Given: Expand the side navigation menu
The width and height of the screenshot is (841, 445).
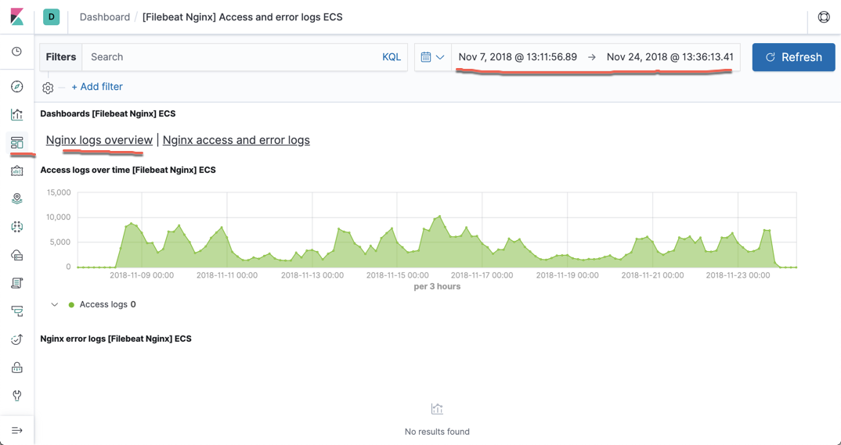Looking at the screenshot, I should [16, 431].
